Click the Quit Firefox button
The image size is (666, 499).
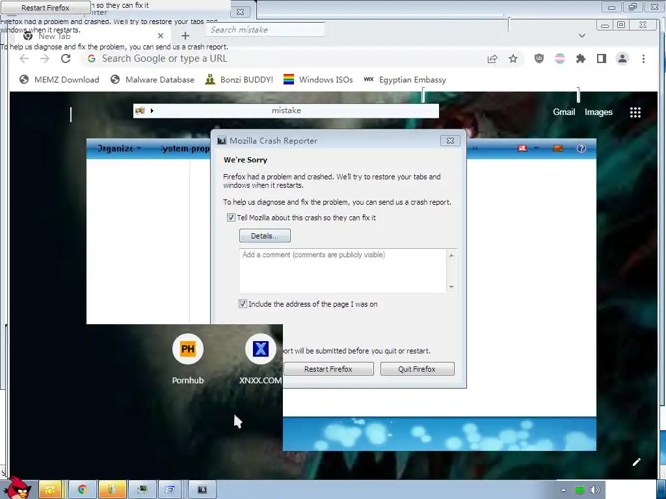click(417, 369)
